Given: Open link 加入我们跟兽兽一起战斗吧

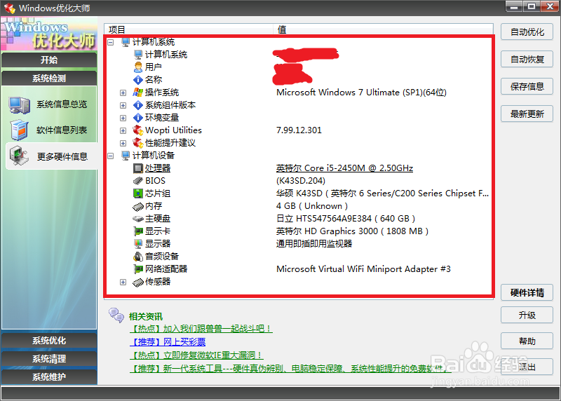Looking at the screenshot, I should [x=201, y=328].
